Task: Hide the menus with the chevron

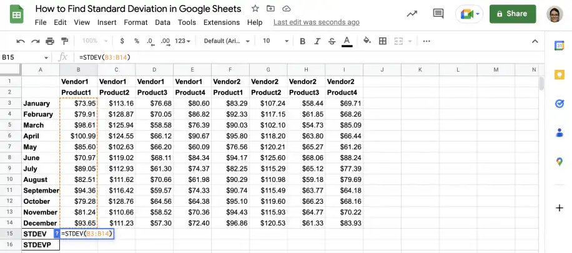Action: tap(535, 41)
